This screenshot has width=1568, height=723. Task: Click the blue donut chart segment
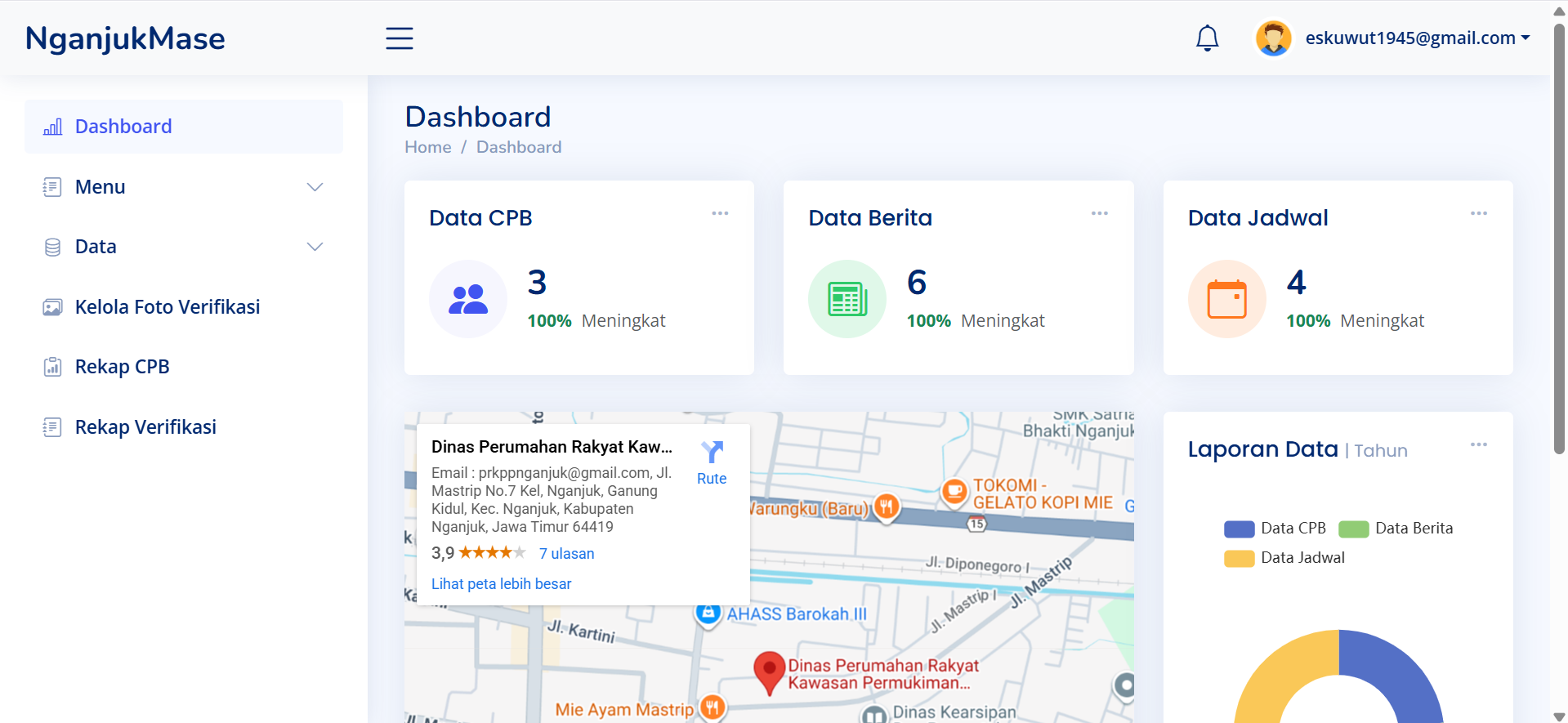point(1397,670)
